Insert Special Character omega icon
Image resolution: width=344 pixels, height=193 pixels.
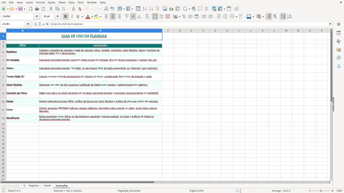185,9
